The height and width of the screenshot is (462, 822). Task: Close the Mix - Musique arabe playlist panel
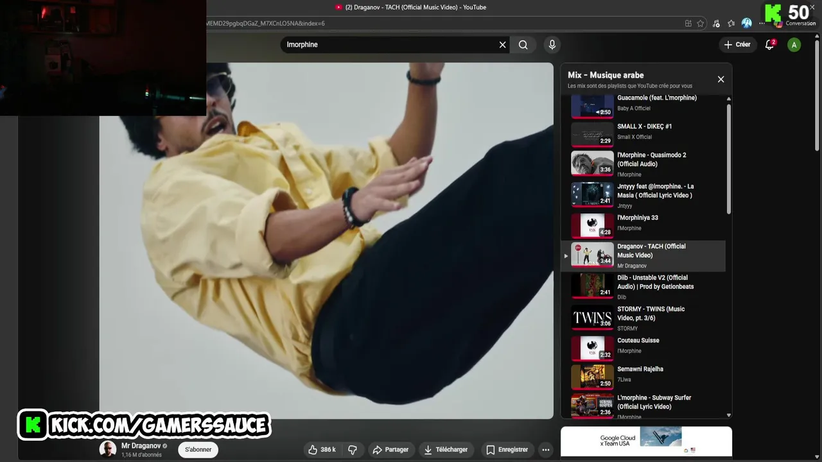coord(721,80)
